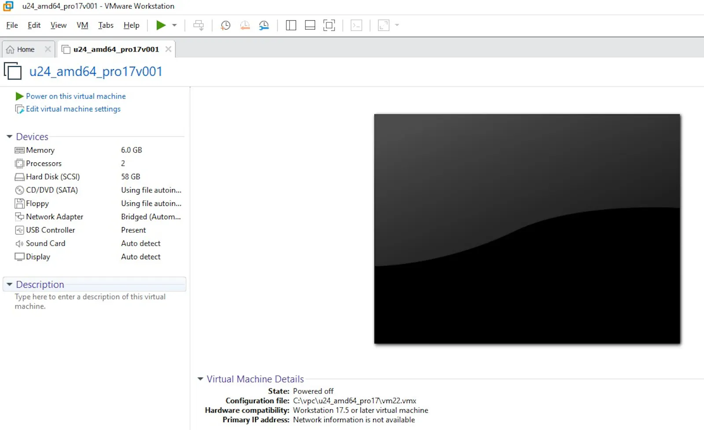Image resolution: width=704 pixels, height=430 pixels.
Task: Click the virtual machine screen preview
Action: pyautogui.click(x=527, y=229)
